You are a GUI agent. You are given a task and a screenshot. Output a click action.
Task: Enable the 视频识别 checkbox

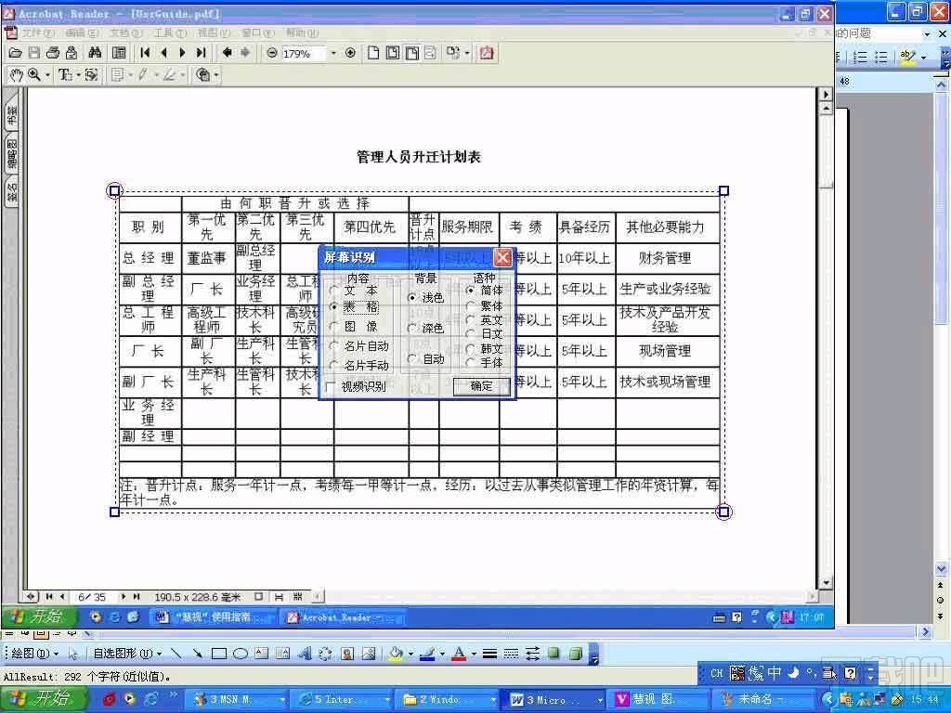(331, 387)
